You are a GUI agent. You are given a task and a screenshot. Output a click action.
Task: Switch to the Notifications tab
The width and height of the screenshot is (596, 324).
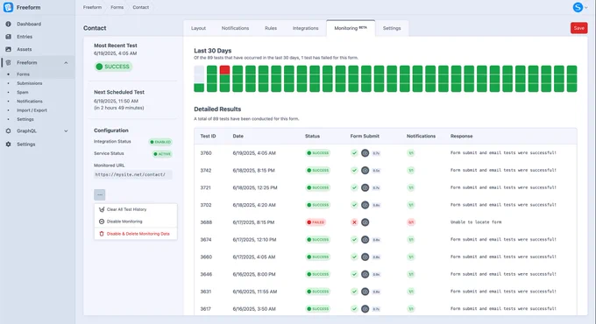pos(235,28)
